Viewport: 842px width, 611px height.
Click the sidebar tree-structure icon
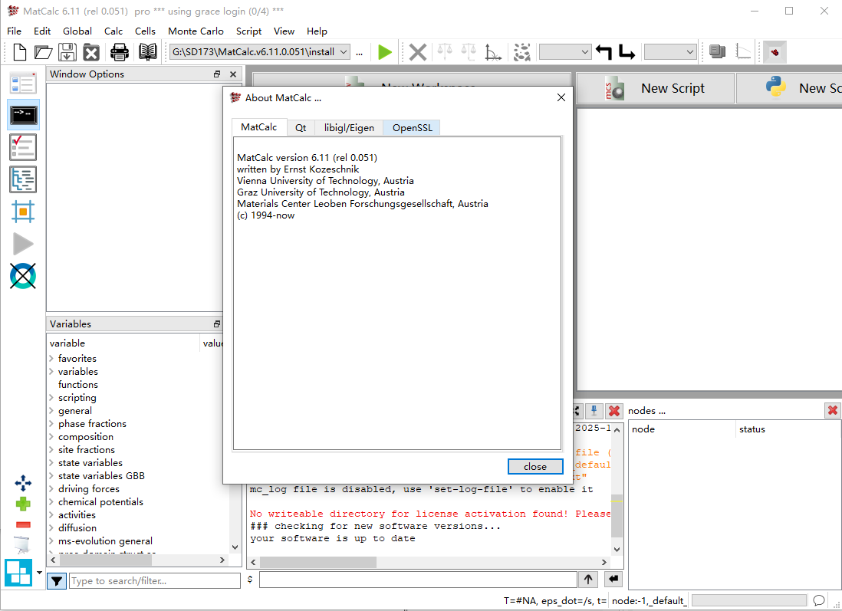pos(23,179)
